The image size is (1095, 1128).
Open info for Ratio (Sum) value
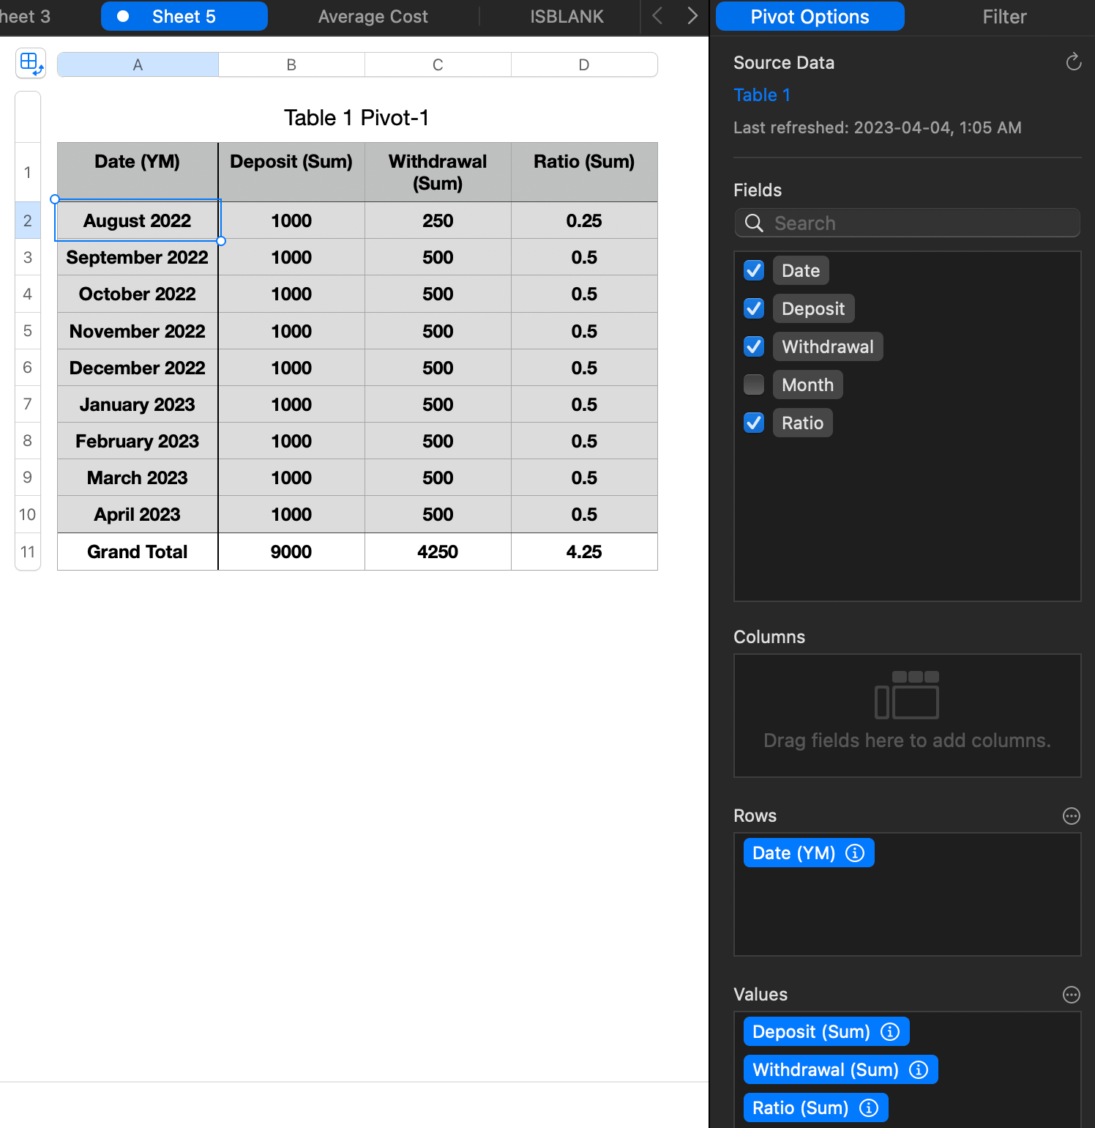(x=868, y=1107)
